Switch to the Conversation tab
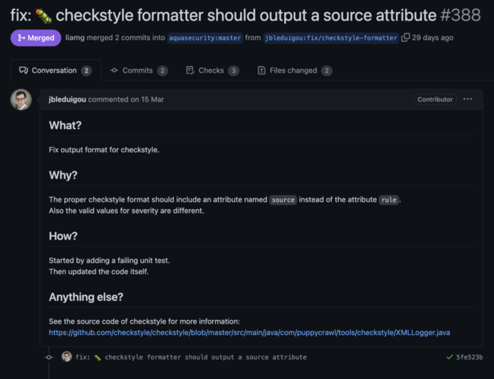Image resolution: width=494 pixels, height=379 pixels. tap(55, 70)
